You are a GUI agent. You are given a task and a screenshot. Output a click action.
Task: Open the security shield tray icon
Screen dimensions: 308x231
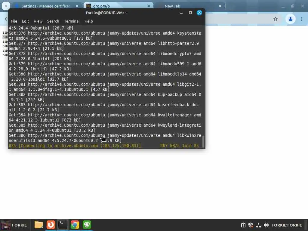251,225
